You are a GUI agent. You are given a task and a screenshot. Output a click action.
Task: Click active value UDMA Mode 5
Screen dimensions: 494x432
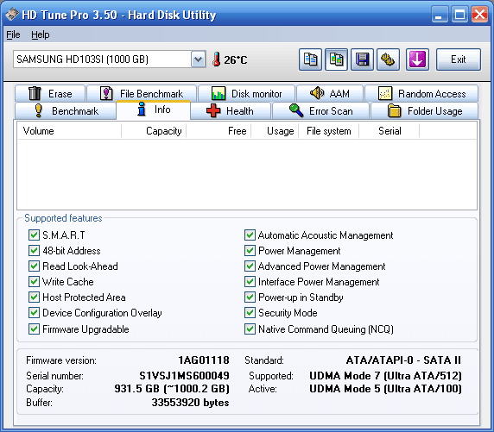coord(345,389)
